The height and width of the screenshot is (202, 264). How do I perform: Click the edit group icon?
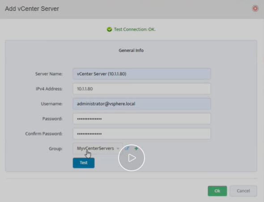tap(127, 148)
